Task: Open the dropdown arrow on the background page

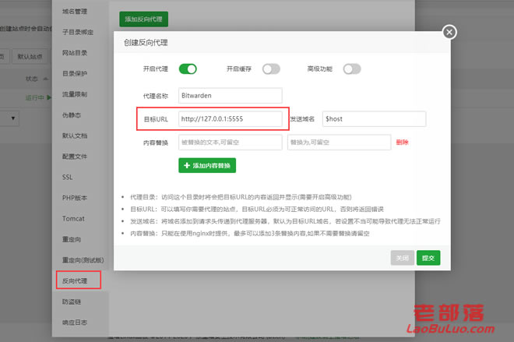Action: pos(12,118)
